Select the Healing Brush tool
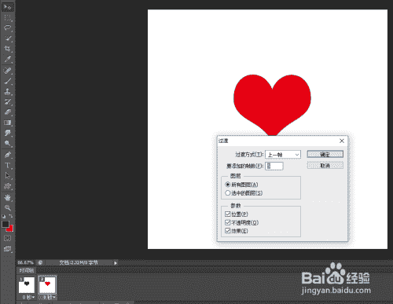393x304 pixels. coord(8,71)
